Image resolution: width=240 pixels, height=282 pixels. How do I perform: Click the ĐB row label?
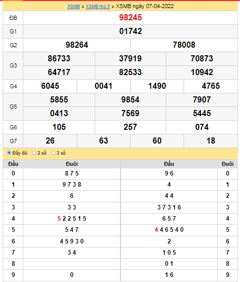click(x=13, y=18)
